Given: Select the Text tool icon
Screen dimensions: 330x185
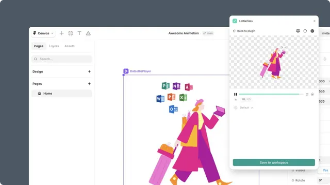Looking at the screenshot, I should point(79,33).
